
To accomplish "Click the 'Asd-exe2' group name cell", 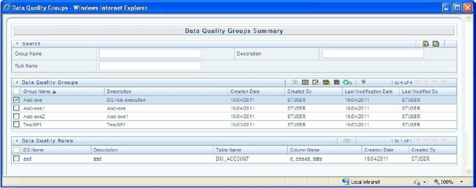I will (x=34, y=116).
